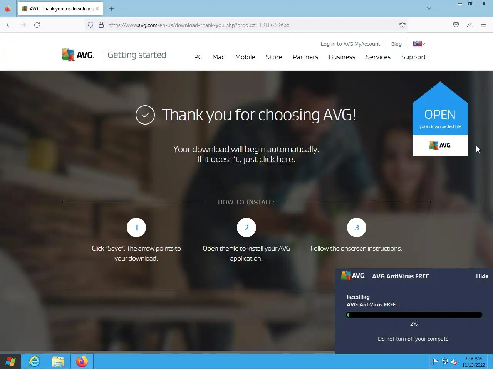
Task: Click 'HOW TO INSTALL:' label
Action: pyautogui.click(x=246, y=202)
